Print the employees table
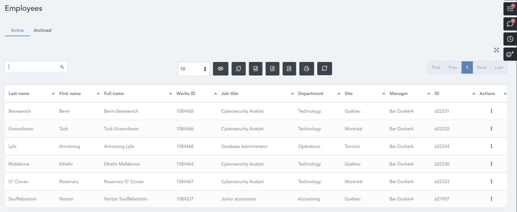This screenshot has height=212, width=517. click(306, 69)
